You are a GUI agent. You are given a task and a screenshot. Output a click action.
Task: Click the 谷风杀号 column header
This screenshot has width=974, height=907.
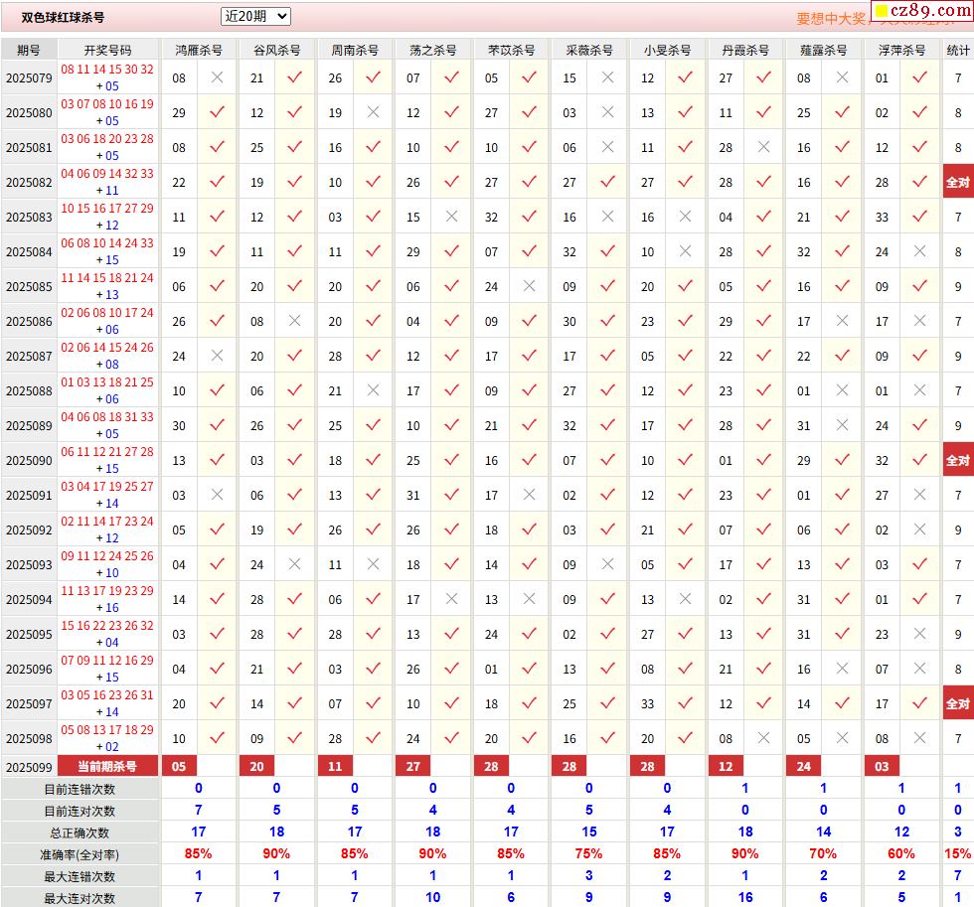(x=276, y=50)
